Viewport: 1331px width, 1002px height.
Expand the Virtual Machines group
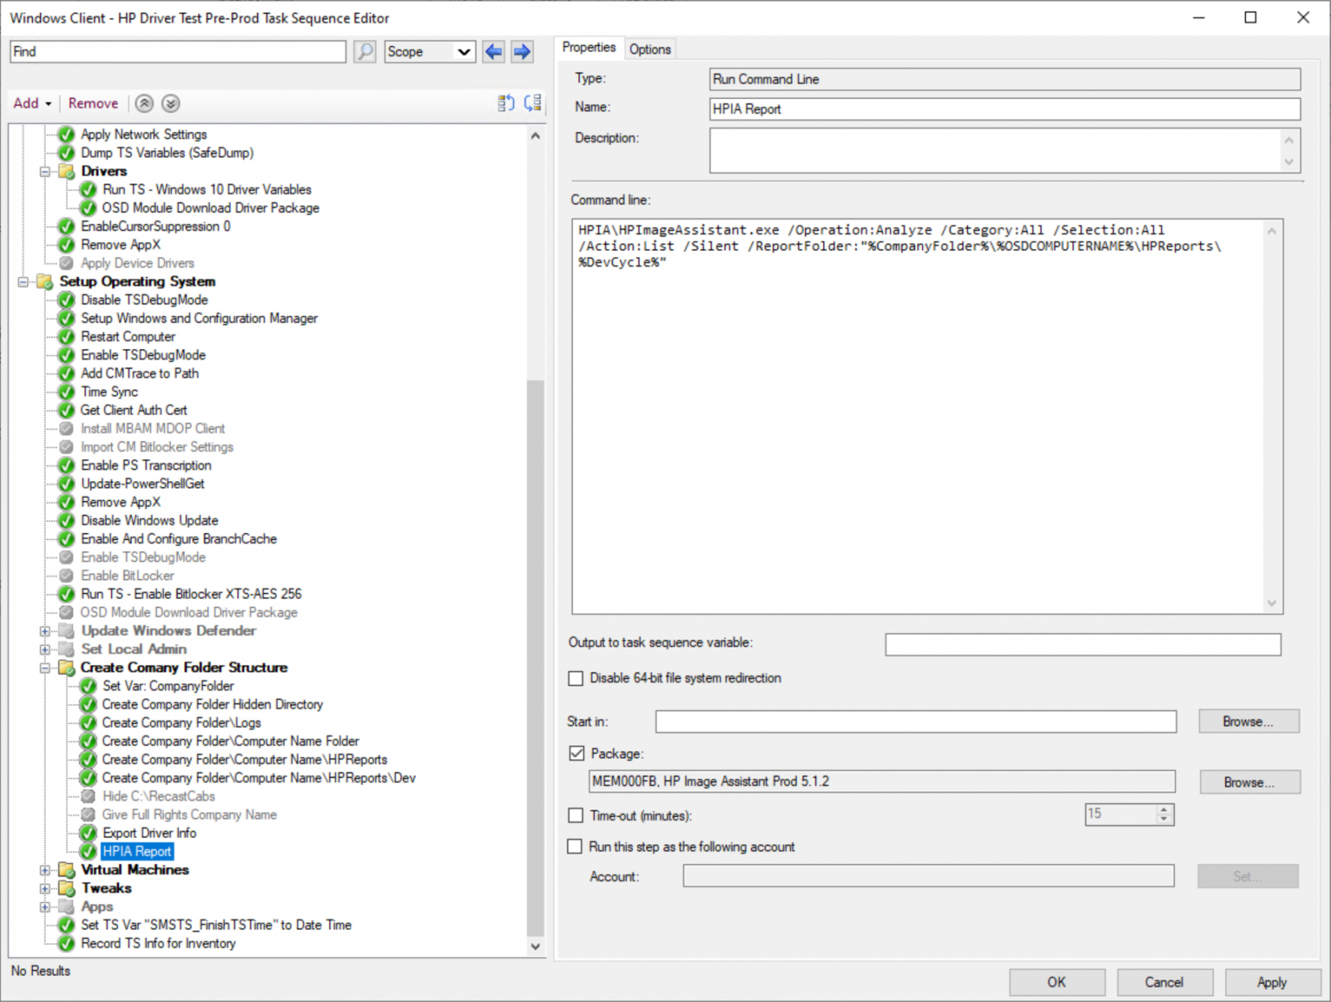45,869
